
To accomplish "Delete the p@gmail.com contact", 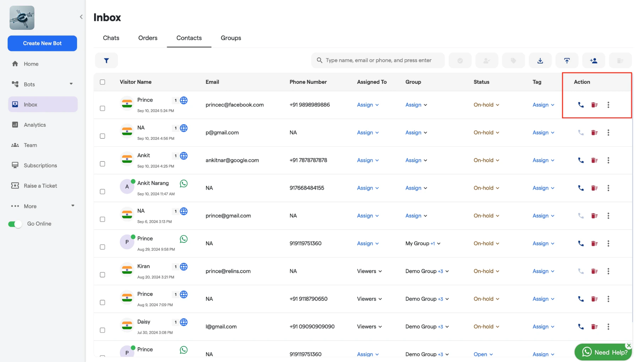I will point(594,132).
